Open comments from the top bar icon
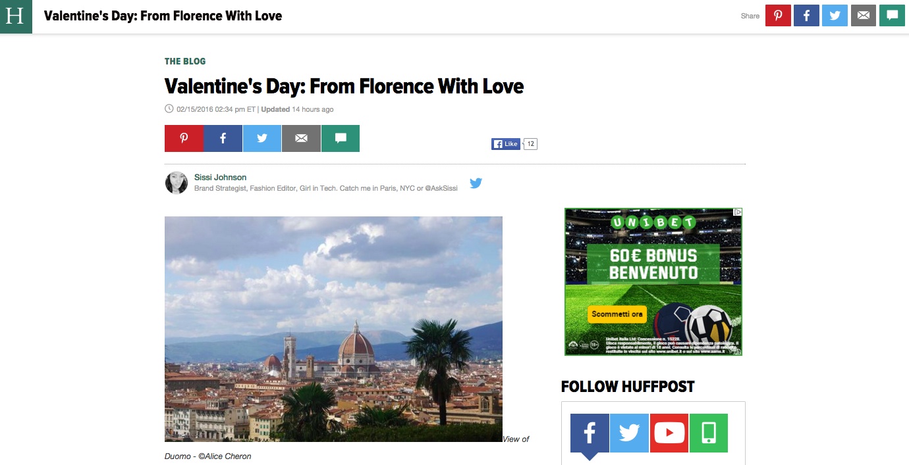 [x=892, y=16]
